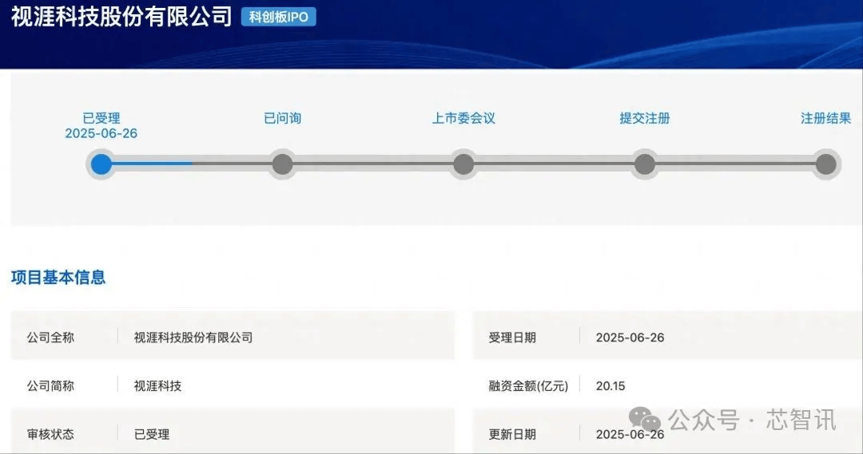Click the 2025-06-26 date under 已受理
This screenshot has height=454, width=863.
click(101, 133)
